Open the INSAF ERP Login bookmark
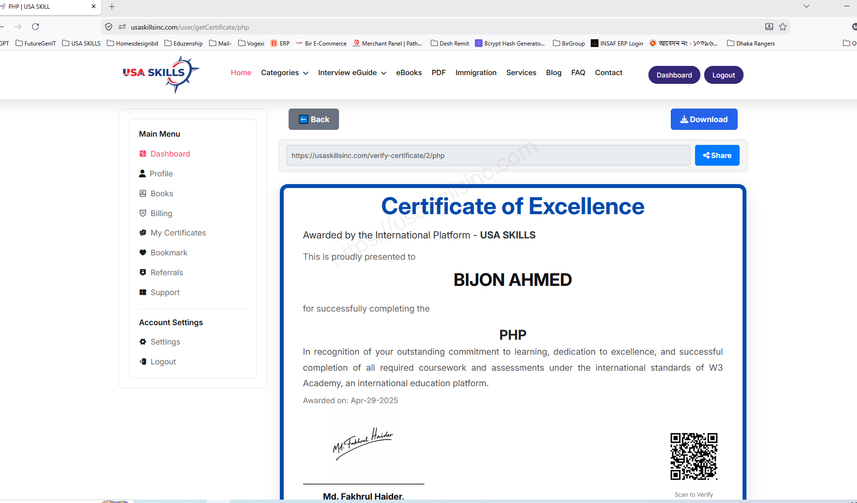The height and width of the screenshot is (503, 857). 617,43
